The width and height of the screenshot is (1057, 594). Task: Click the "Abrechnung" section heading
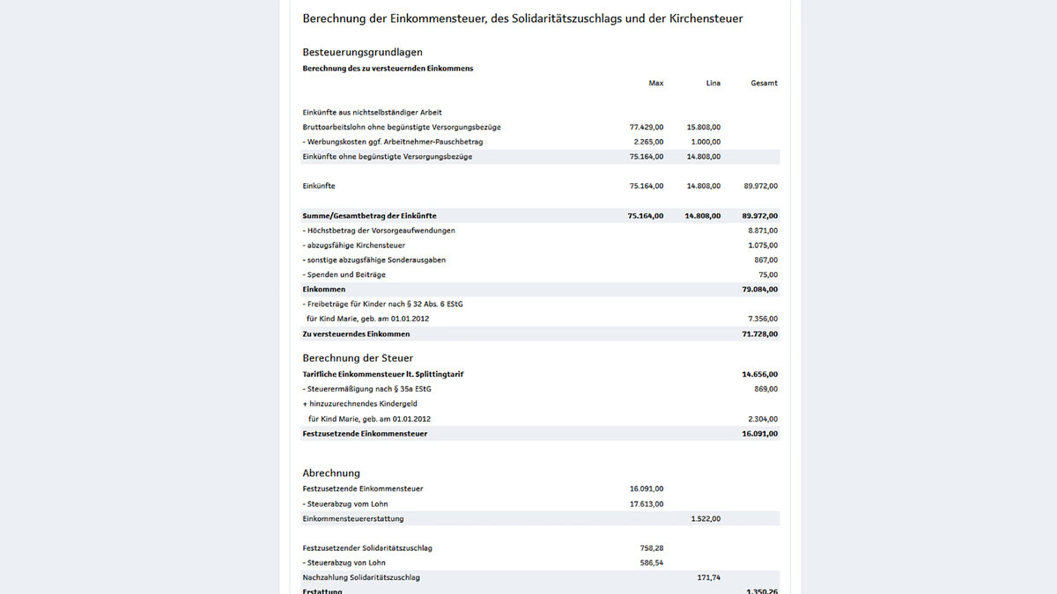pyautogui.click(x=331, y=473)
